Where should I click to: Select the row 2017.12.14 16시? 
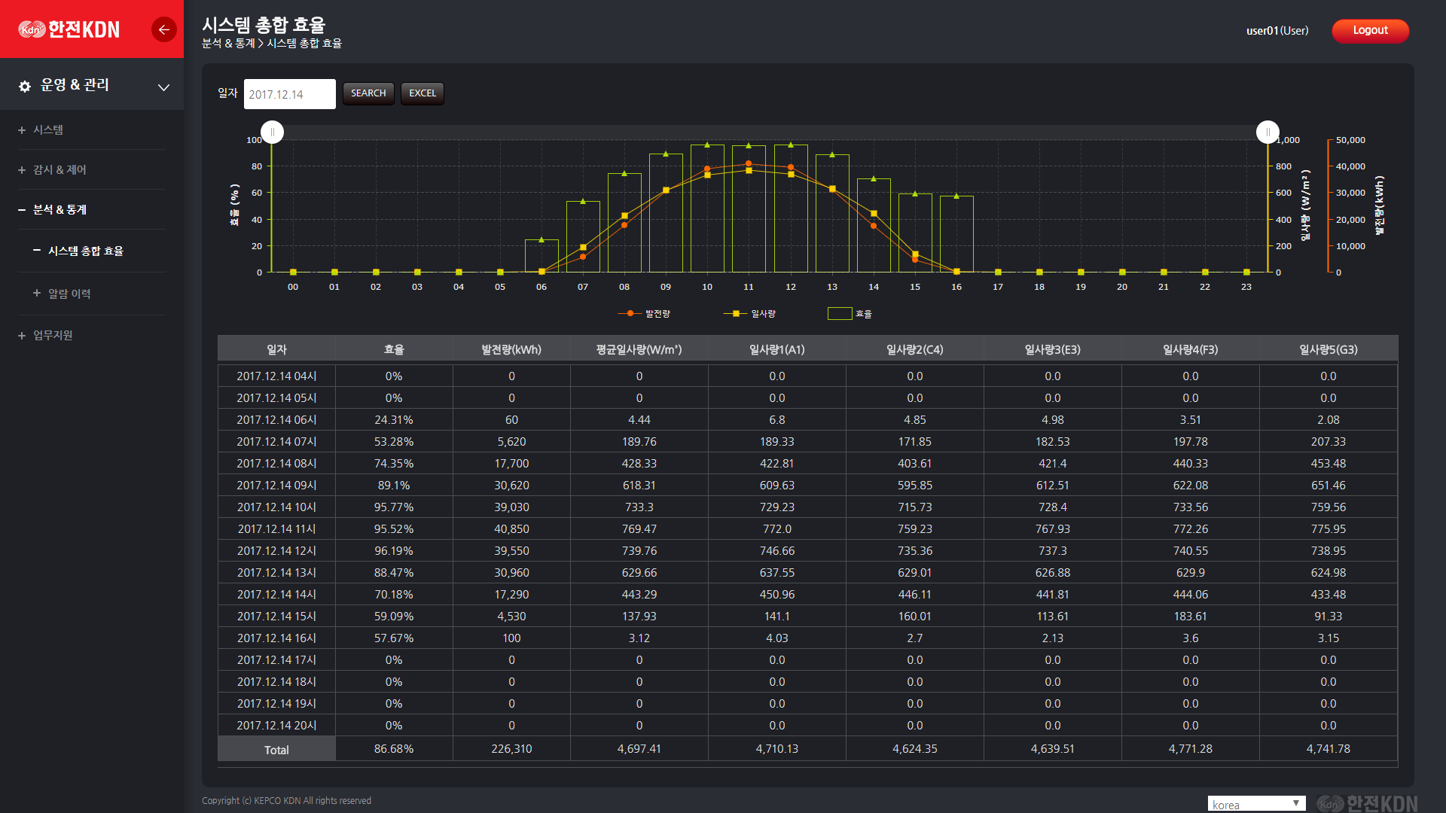(807, 638)
